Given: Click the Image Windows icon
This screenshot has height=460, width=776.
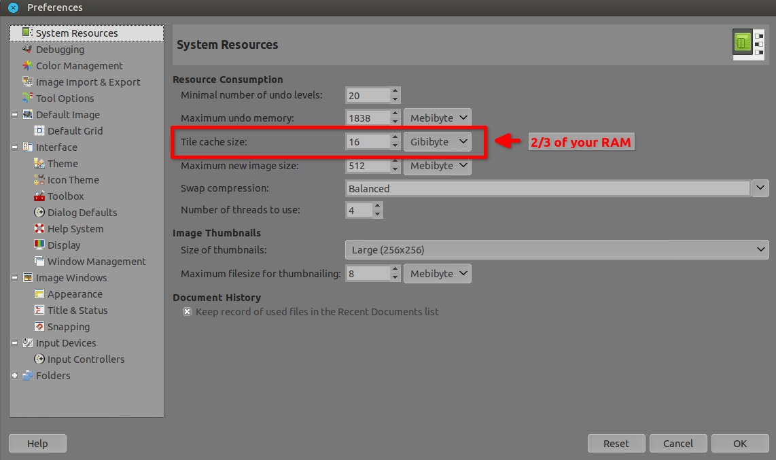Looking at the screenshot, I should (x=28, y=277).
